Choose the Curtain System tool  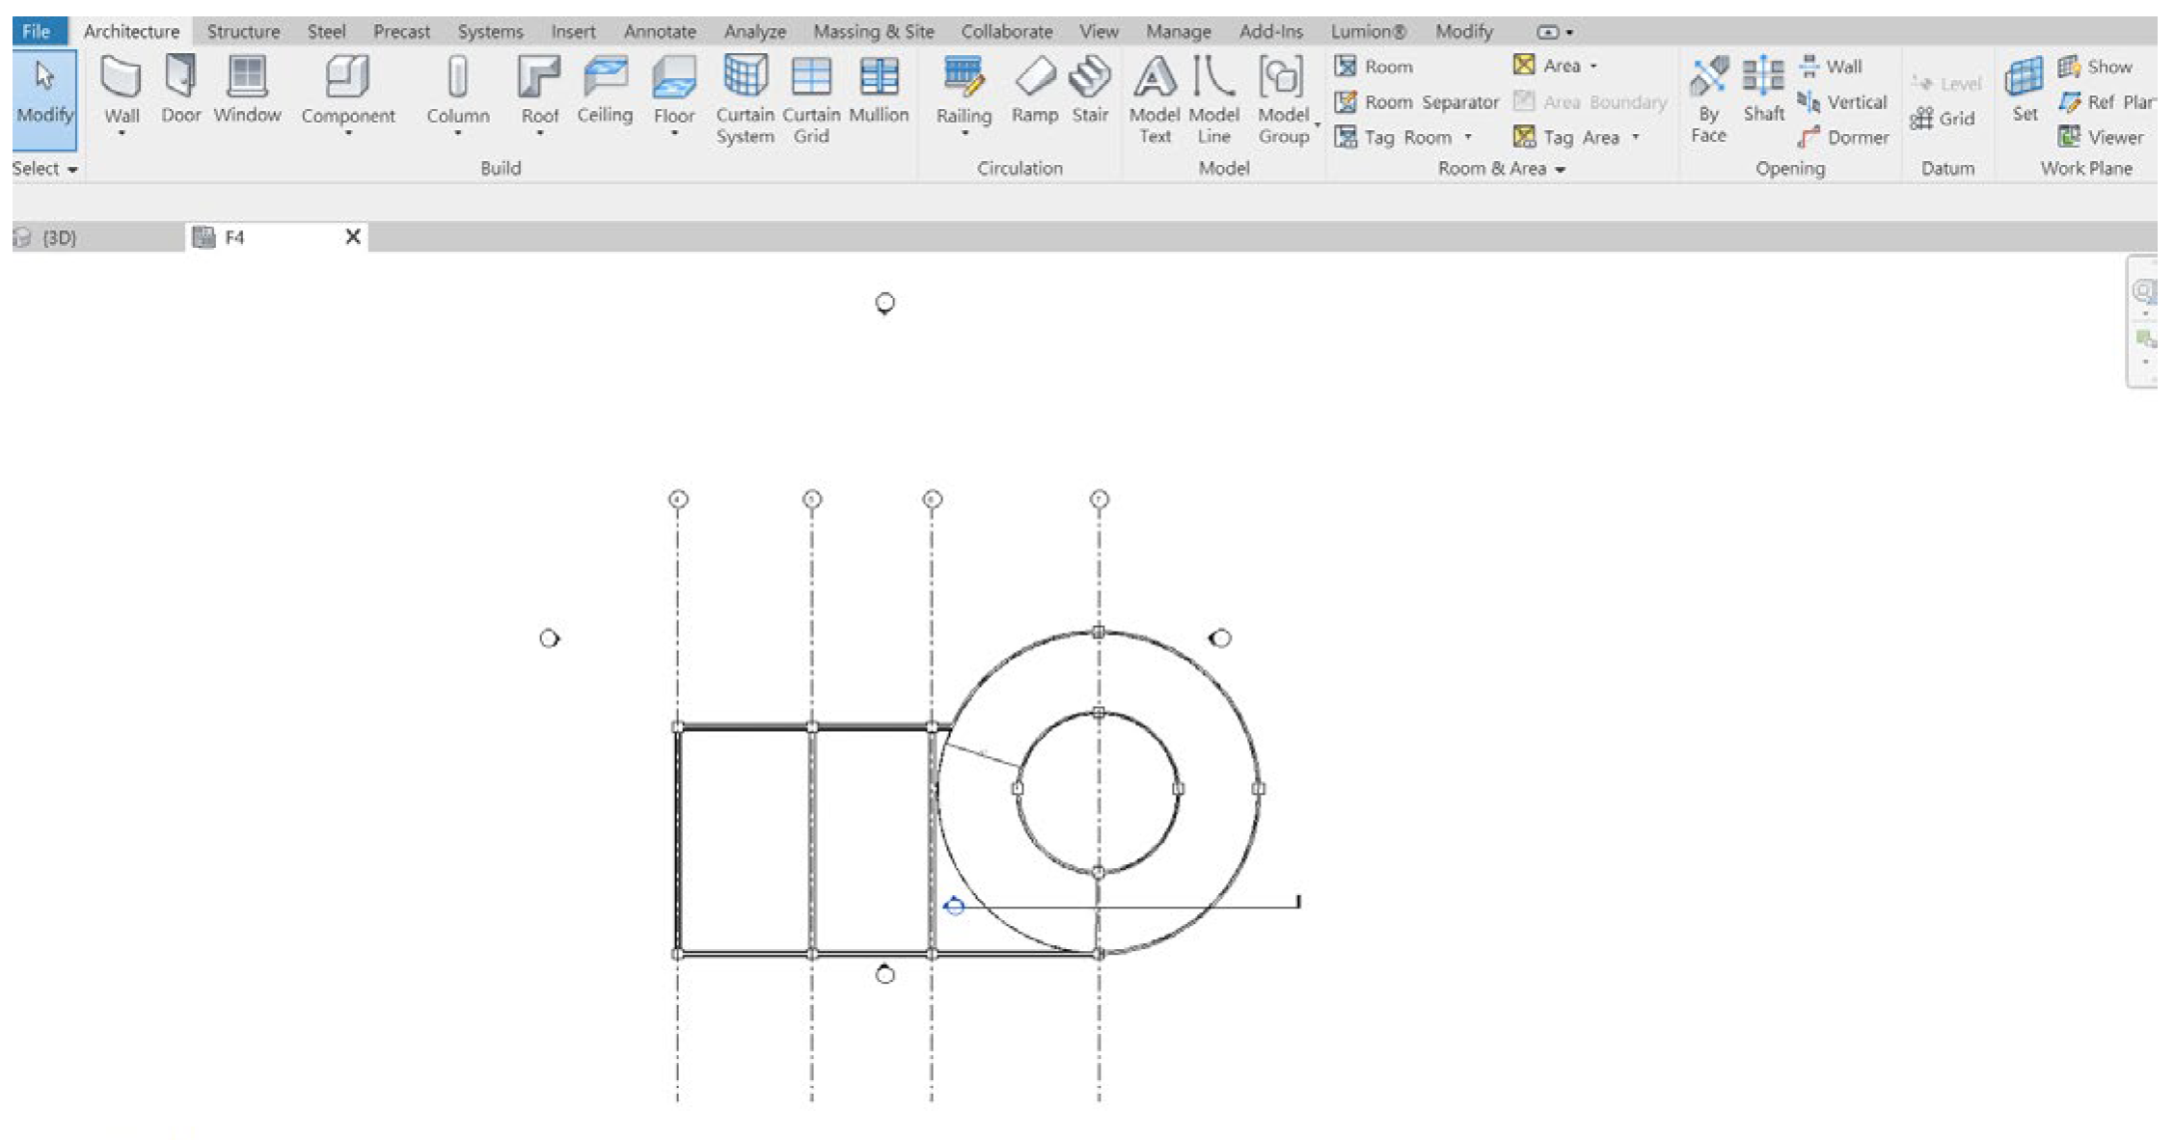[x=745, y=79]
